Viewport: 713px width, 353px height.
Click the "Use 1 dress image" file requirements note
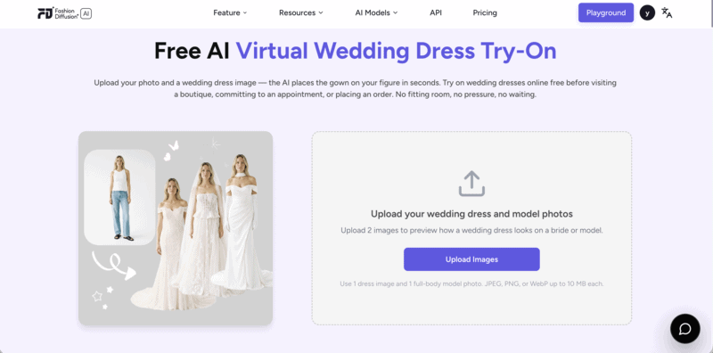coord(471,283)
